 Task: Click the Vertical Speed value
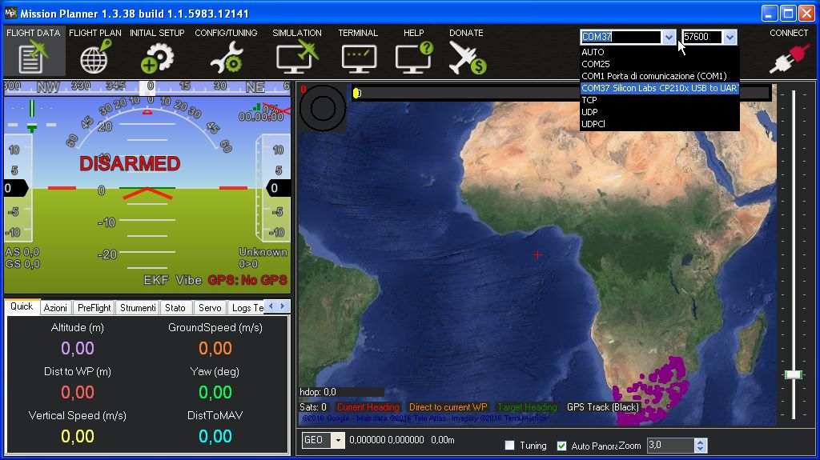78,436
